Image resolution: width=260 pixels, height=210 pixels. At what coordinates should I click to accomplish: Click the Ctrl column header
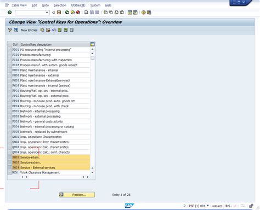[x=15, y=44]
